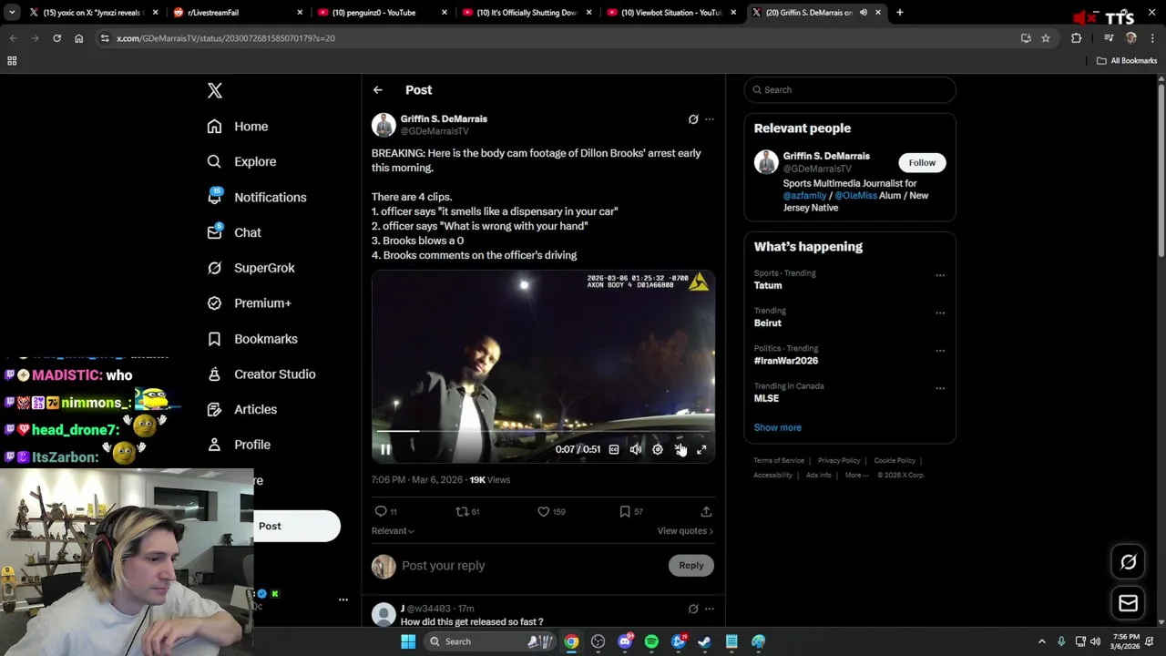
Task: Open Profile in the sidebar
Action: (x=239, y=445)
